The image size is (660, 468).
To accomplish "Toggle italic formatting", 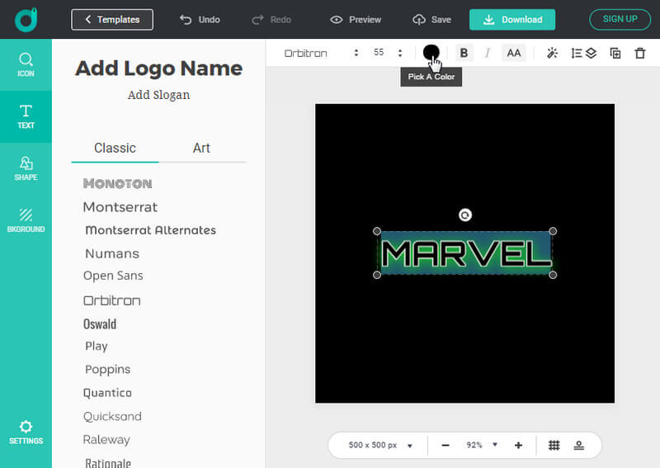I will click(x=488, y=53).
